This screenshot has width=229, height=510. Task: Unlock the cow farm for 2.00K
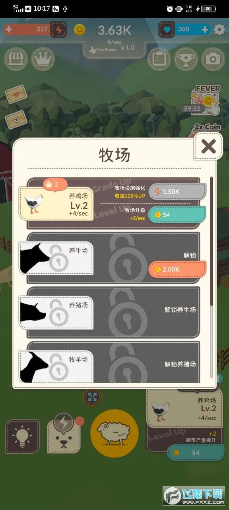(x=177, y=269)
